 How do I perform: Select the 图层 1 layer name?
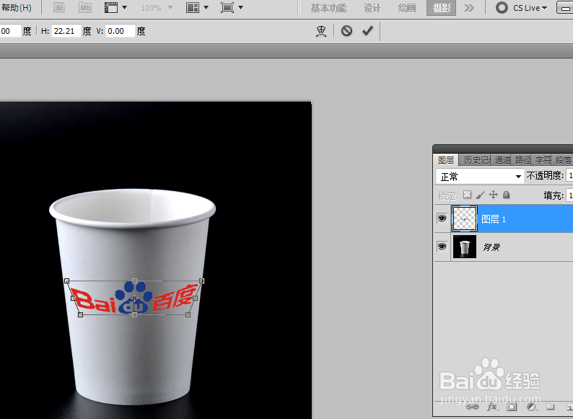494,219
